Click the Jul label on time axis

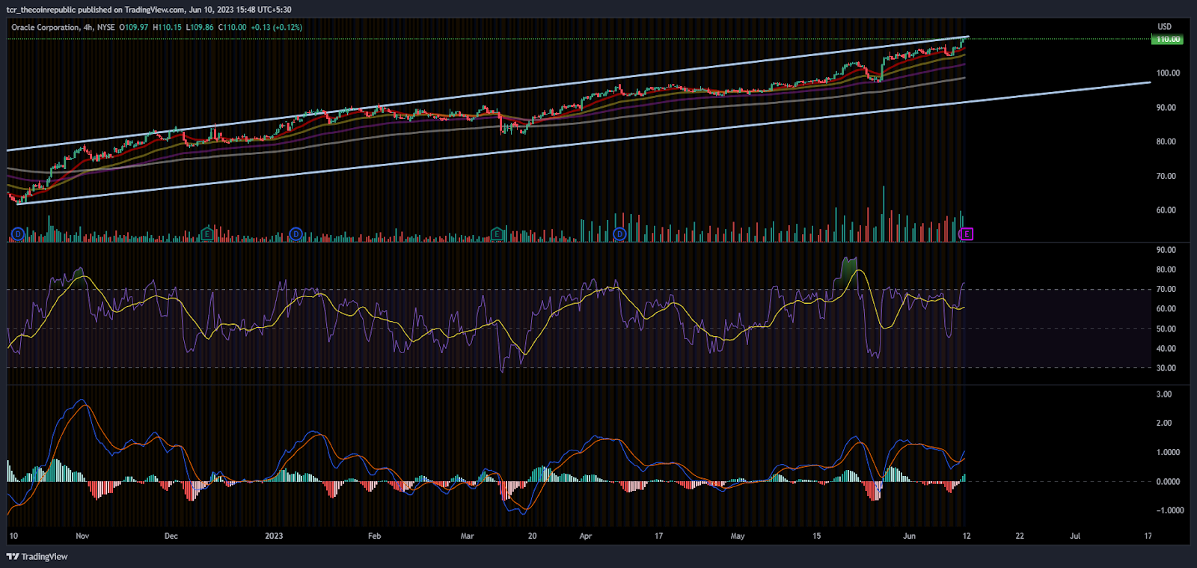(x=1075, y=536)
